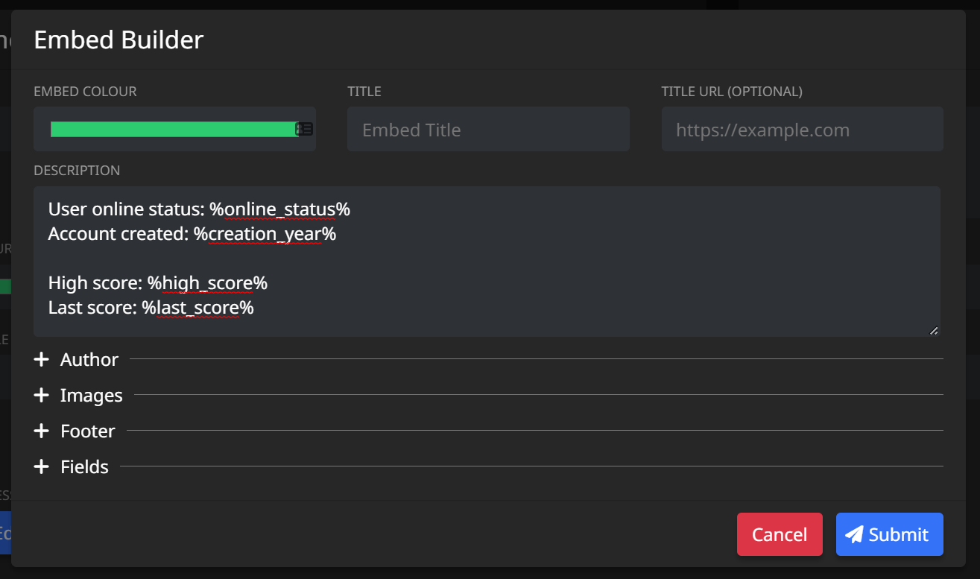Image resolution: width=980 pixels, height=579 pixels.
Task: Click the Embed Builder heading
Action: 118,39
